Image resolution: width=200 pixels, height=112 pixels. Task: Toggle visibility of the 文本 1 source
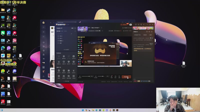(58, 38)
